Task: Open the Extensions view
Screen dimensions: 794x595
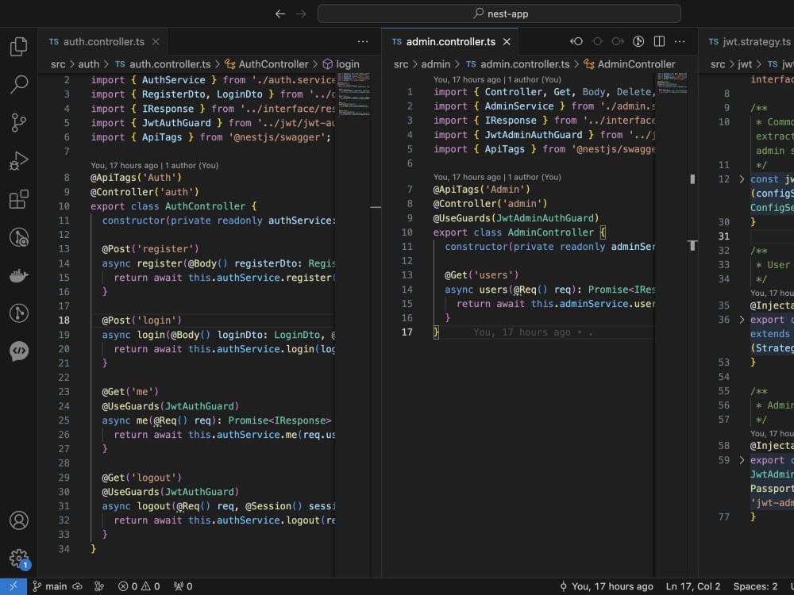Action: pos(18,199)
